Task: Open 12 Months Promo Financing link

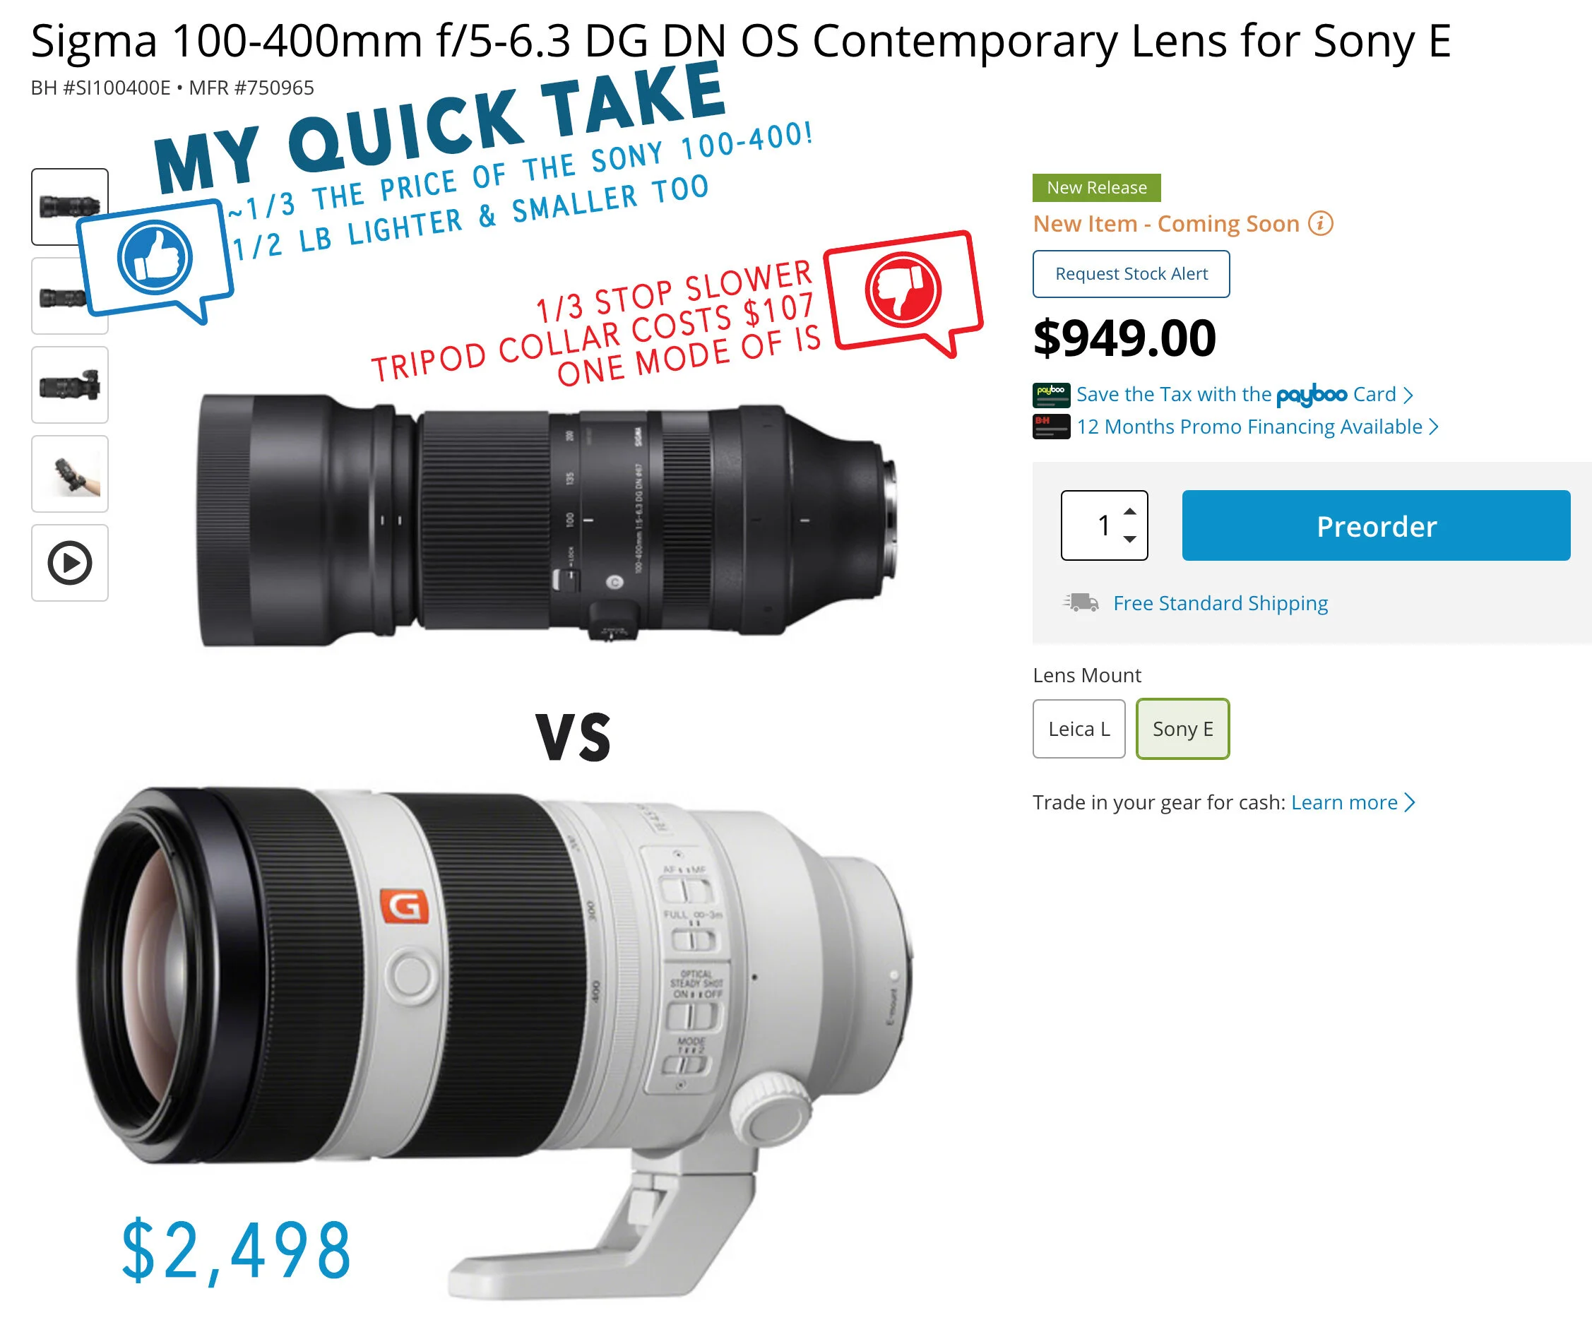Action: [1257, 427]
